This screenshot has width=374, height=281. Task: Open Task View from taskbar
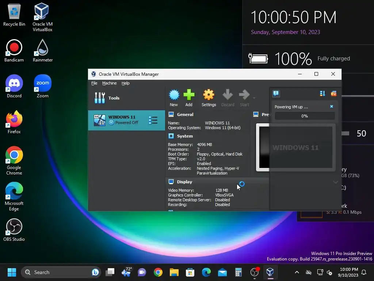[110, 272]
